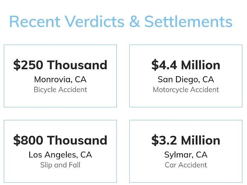Select the $800 Thousand amount text
The height and width of the screenshot is (185, 247).
tap(60, 140)
